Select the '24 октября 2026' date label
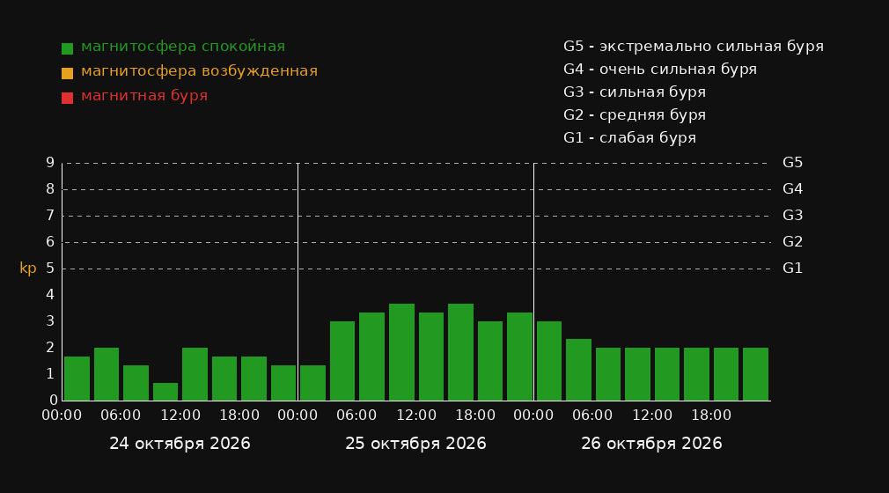 [180, 444]
